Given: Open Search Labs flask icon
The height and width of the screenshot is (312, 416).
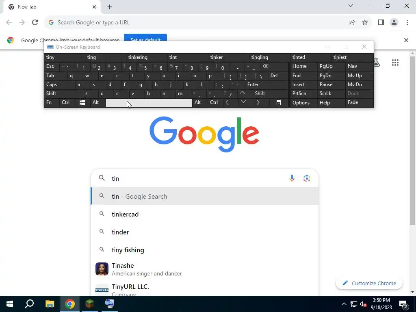Looking at the screenshot, I should (376, 63).
